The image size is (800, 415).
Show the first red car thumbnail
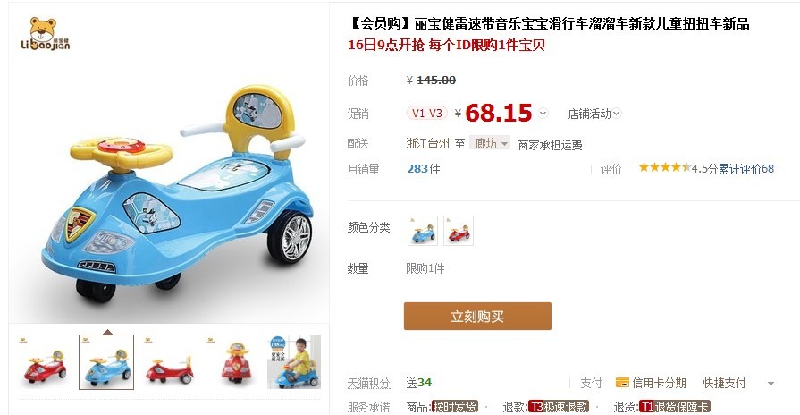(x=45, y=362)
